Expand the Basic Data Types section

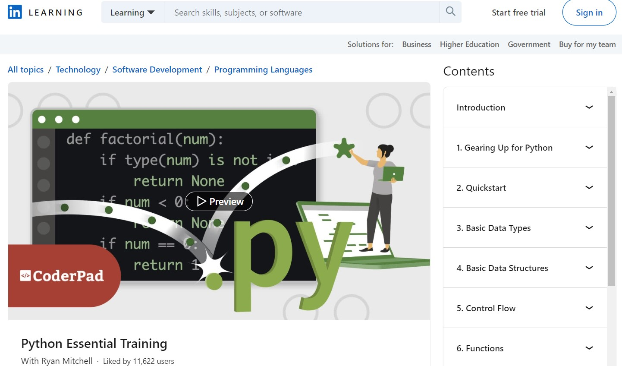pyautogui.click(x=525, y=228)
